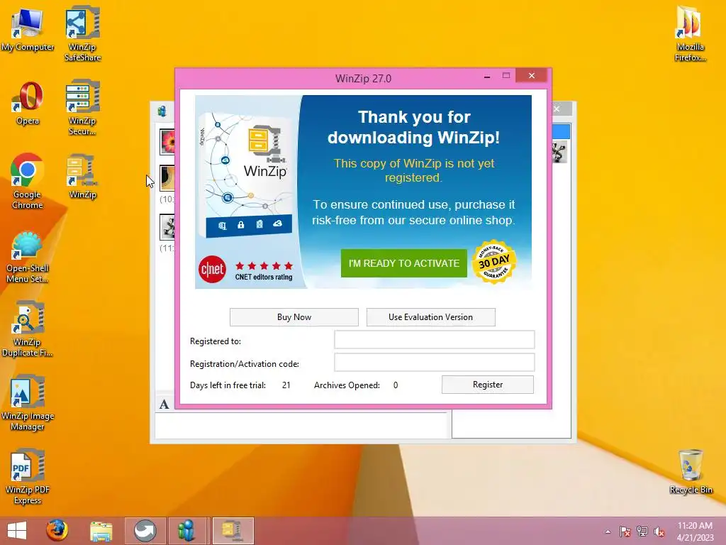Open Mozilla Firefox desktop shortcut

click(690, 33)
